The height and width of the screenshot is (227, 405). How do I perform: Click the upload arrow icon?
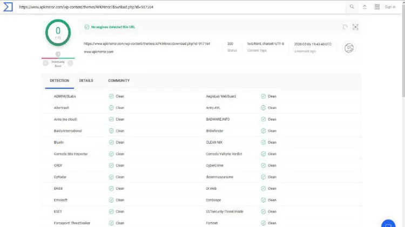pyautogui.click(x=364, y=7)
